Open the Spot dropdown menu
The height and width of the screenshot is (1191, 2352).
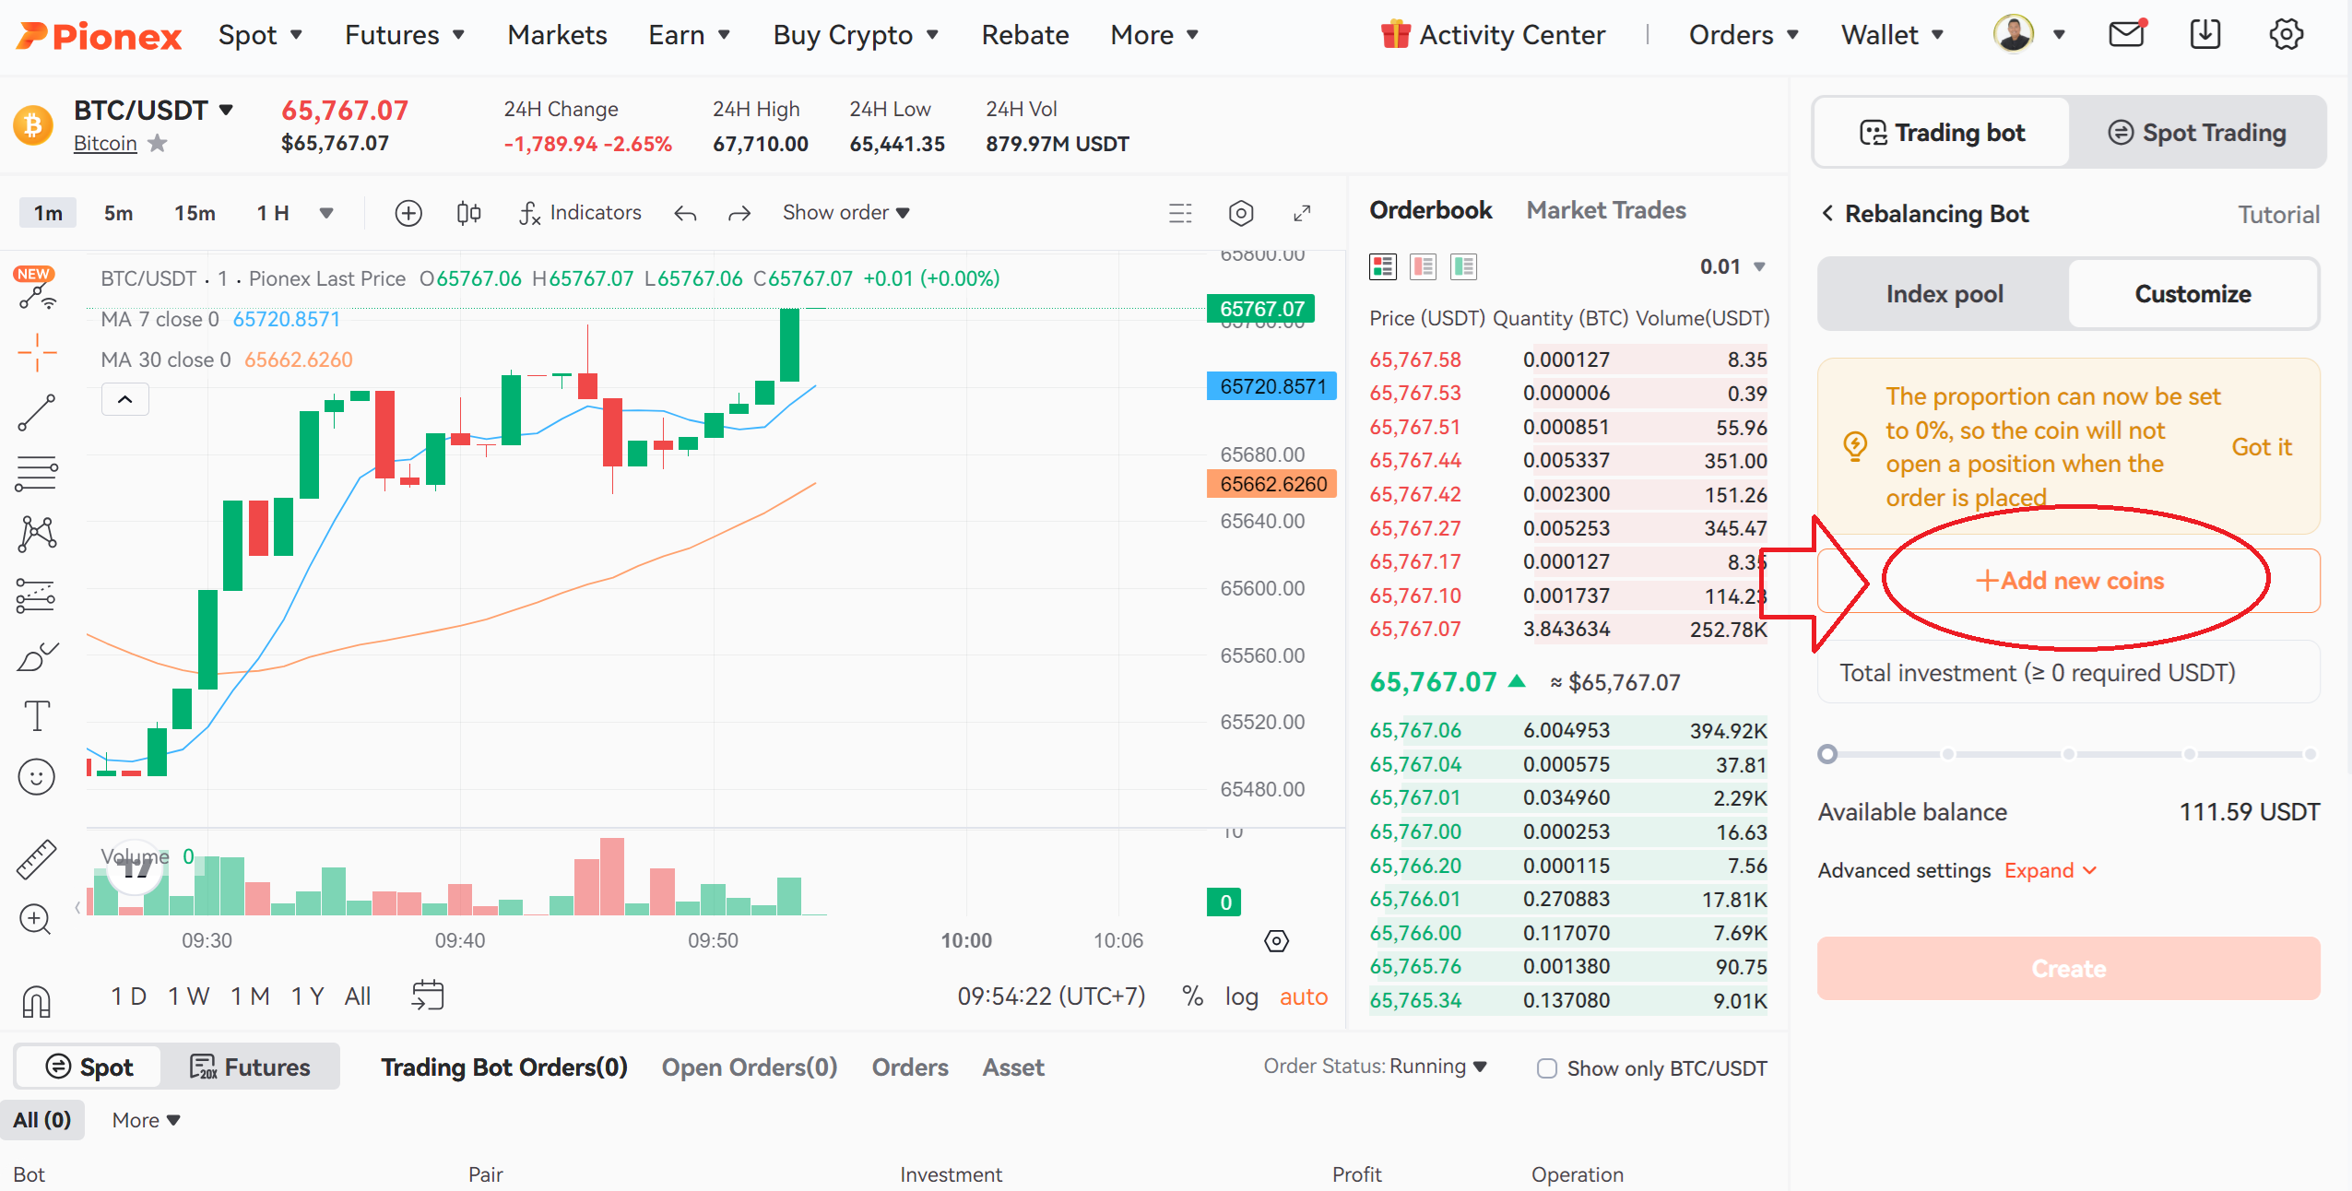pos(261,35)
